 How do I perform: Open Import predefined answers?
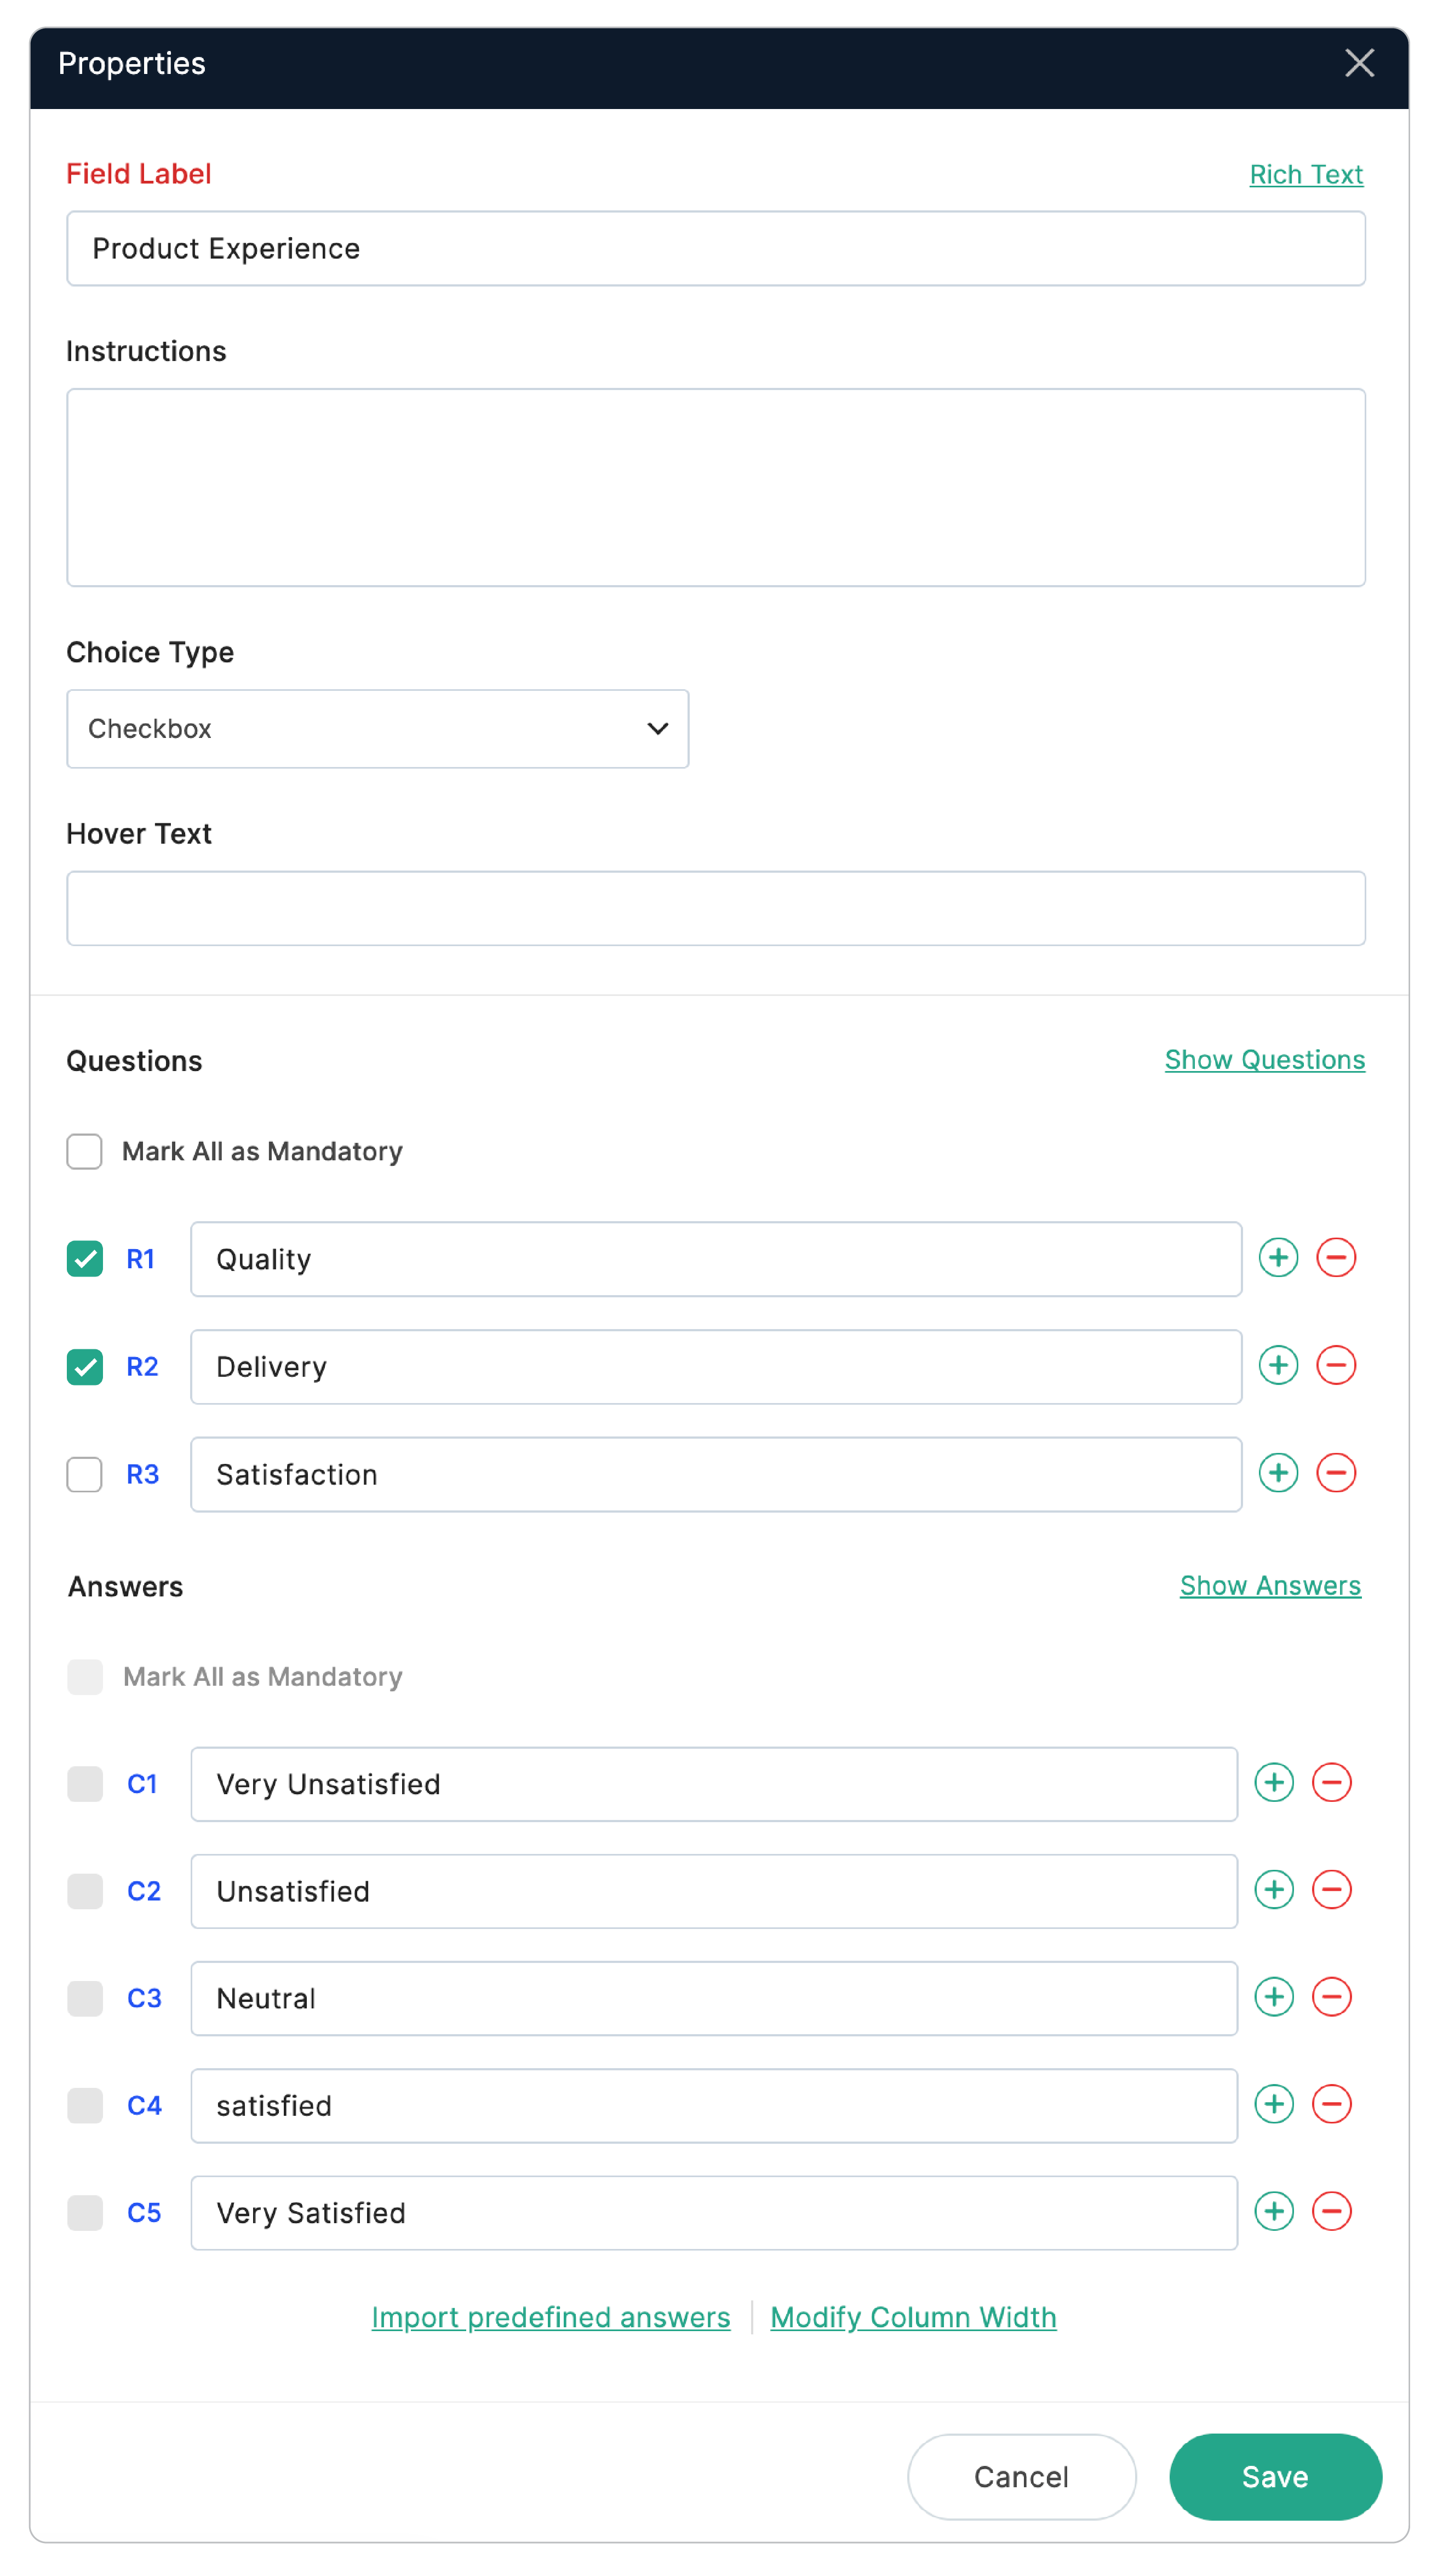click(x=551, y=2317)
